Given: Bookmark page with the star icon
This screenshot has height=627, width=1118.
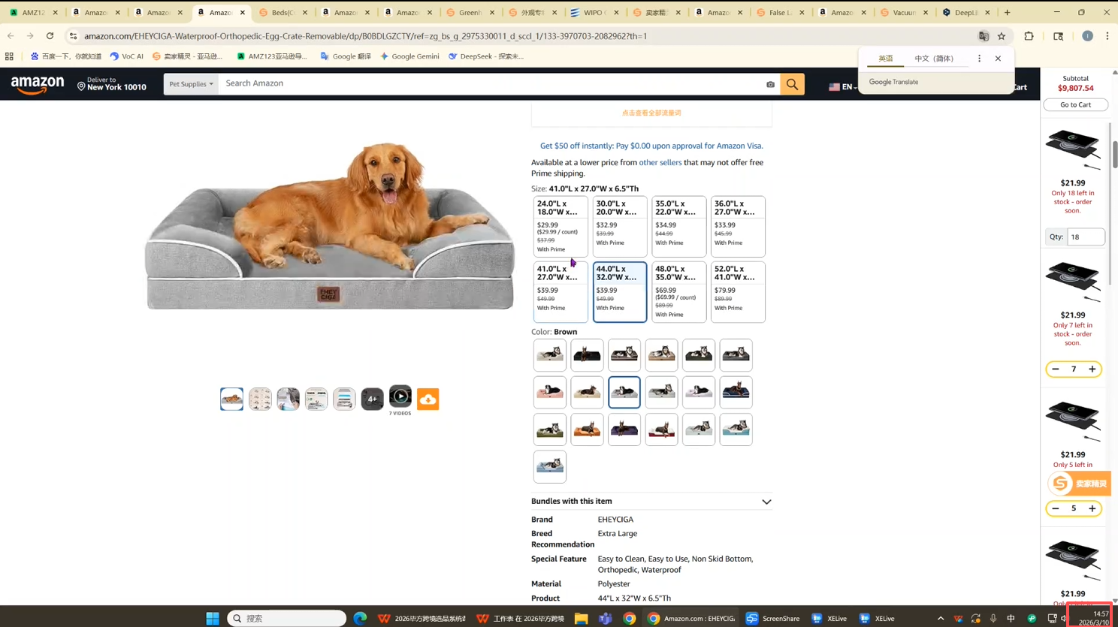Looking at the screenshot, I should (x=1002, y=36).
